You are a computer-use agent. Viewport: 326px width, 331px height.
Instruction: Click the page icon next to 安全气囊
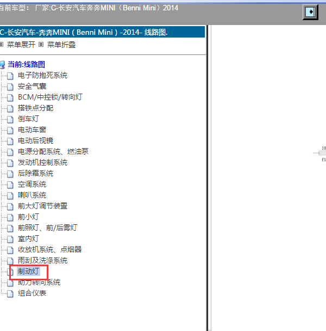pyautogui.click(x=10, y=87)
